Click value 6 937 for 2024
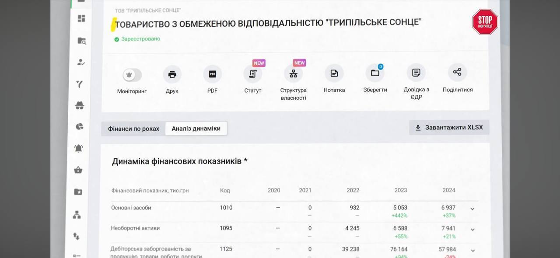560x258 pixels. (x=448, y=208)
